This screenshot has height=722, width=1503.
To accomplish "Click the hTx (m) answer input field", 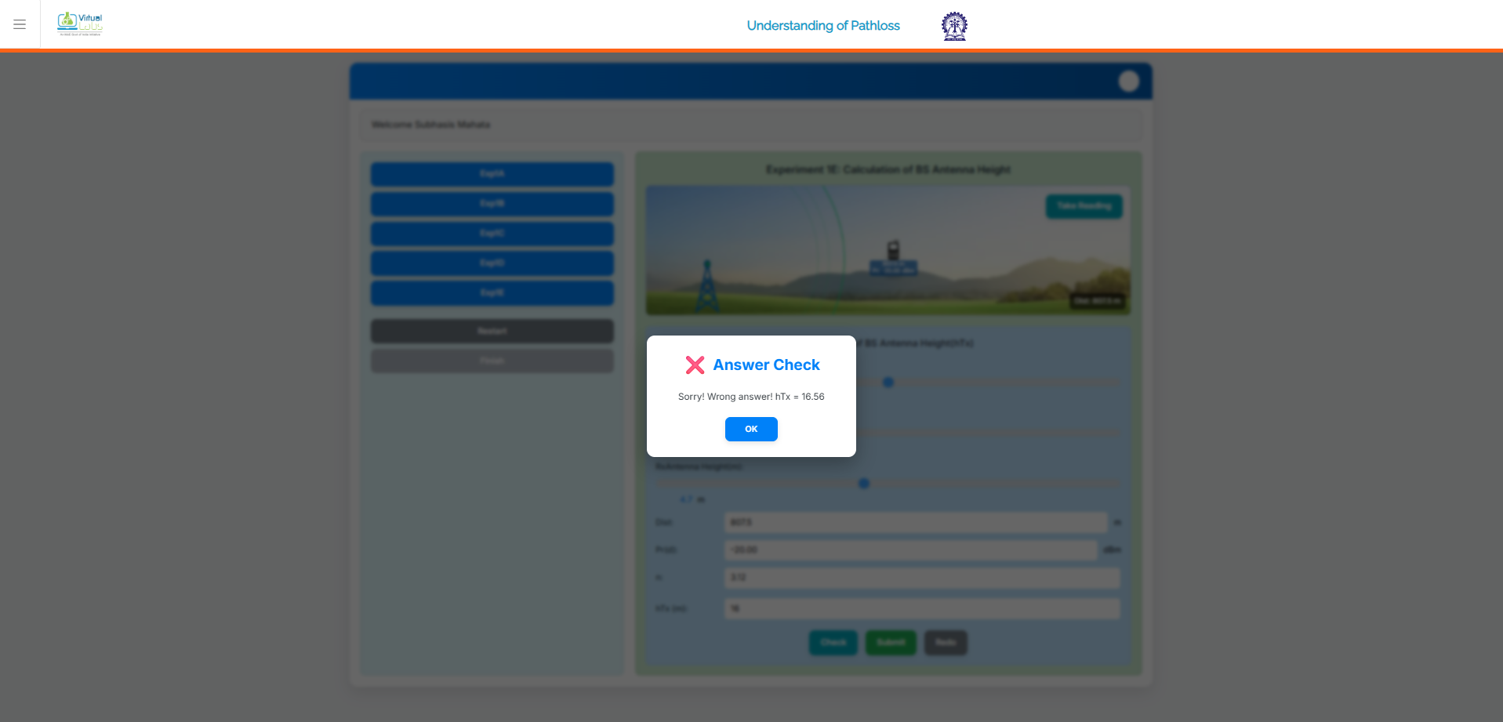I will (x=922, y=608).
